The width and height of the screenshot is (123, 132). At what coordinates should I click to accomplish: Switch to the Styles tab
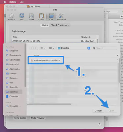point(45,25)
